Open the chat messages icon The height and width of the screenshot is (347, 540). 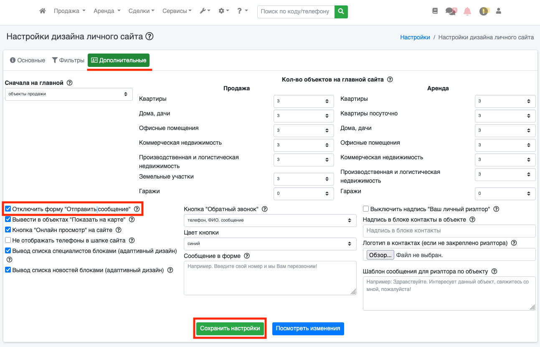point(451,11)
